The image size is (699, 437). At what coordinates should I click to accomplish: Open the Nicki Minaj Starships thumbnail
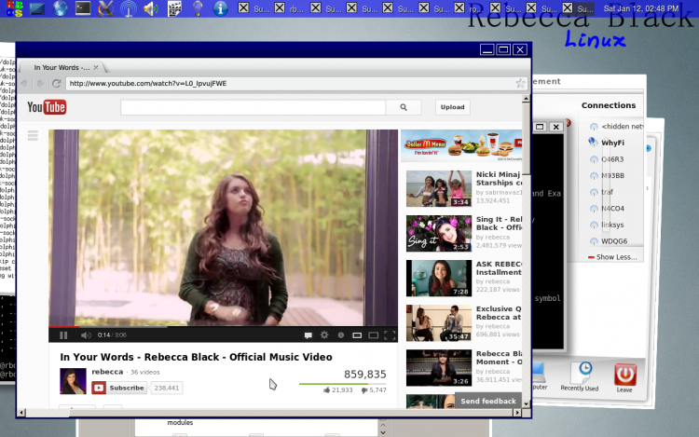pyautogui.click(x=439, y=188)
